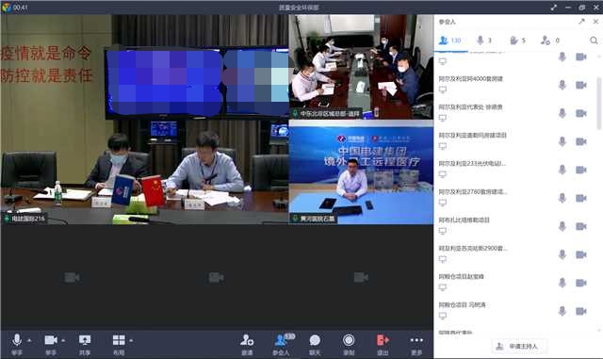Toggle microphone for the 4000 housing participant
603x359 pixels.
click(562, 85)
